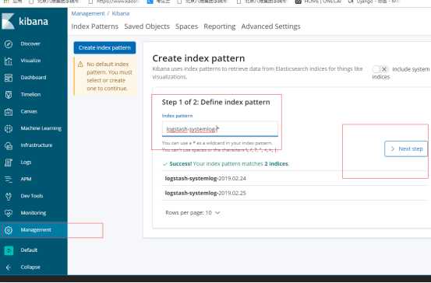Select the Canvas menu label

29,112
